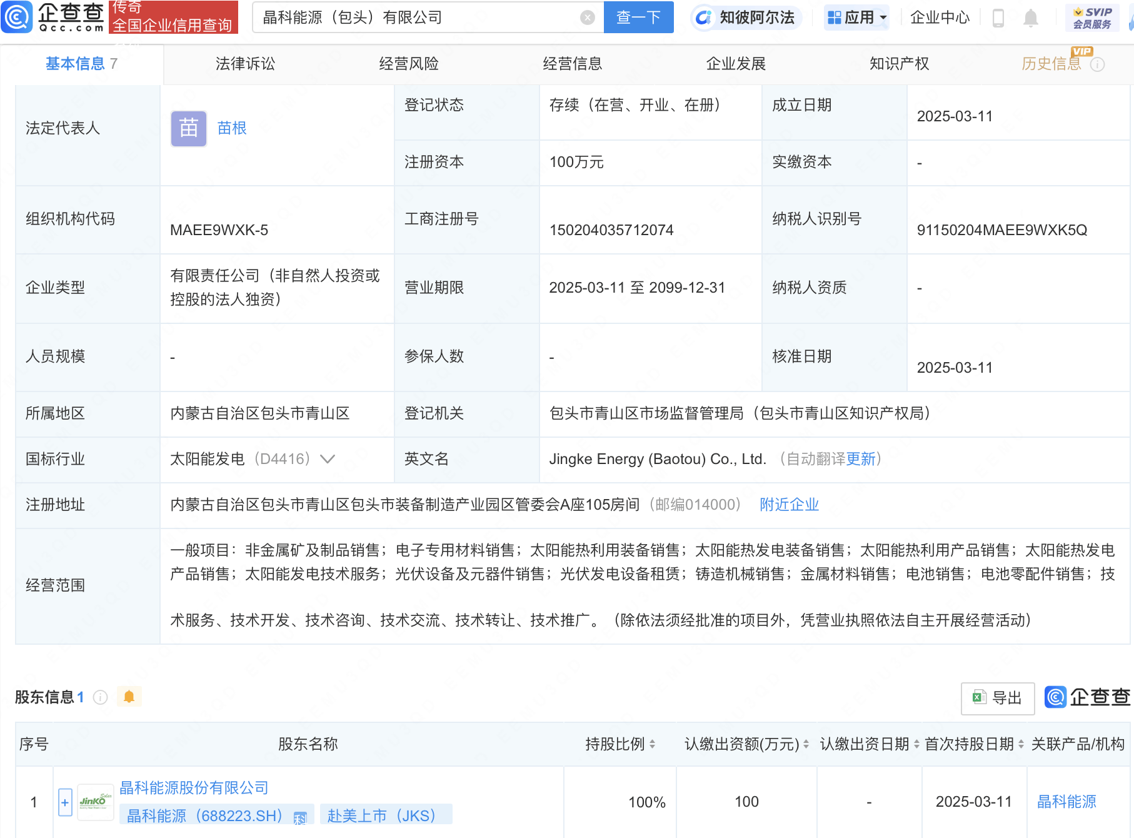
Task: Open 附近企业 link
Action: point(790,505)
